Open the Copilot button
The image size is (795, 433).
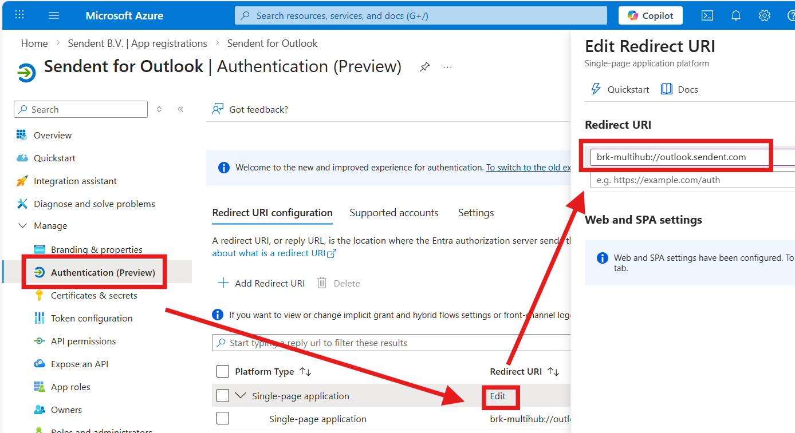pyautogui.click(x=651, y=15)
